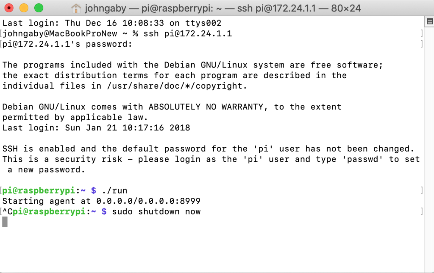The width and height of the screenshot is (434, 273).
Task: Click the green pi@raspberrypi prompt before ./run
Action: coord(39,191)
